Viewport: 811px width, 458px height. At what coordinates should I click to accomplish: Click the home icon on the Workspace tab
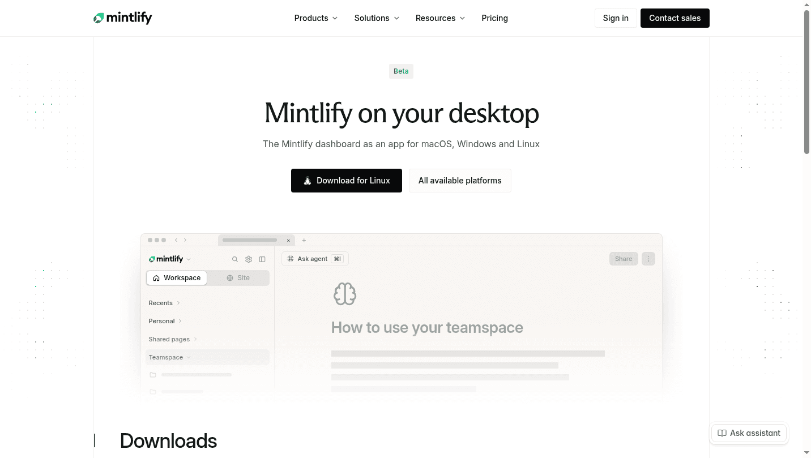156,278
